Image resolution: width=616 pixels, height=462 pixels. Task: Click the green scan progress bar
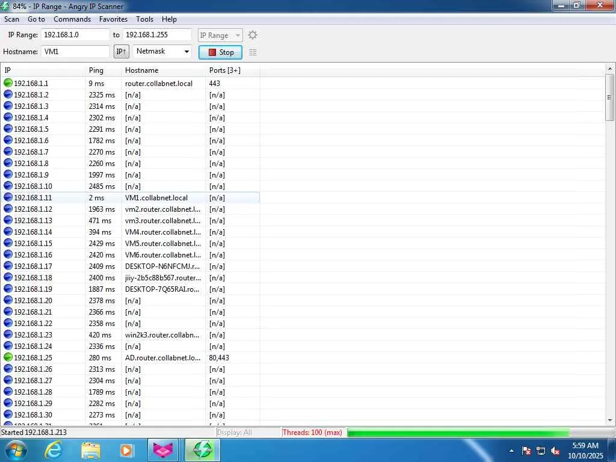coord(458,433)
